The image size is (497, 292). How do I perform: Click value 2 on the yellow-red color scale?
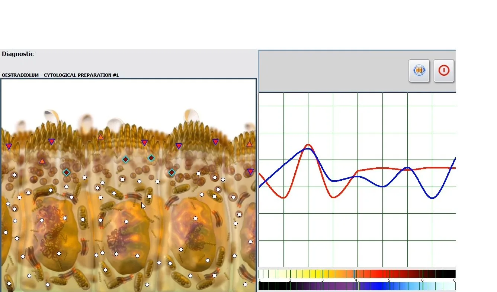(x=290, y=280)
